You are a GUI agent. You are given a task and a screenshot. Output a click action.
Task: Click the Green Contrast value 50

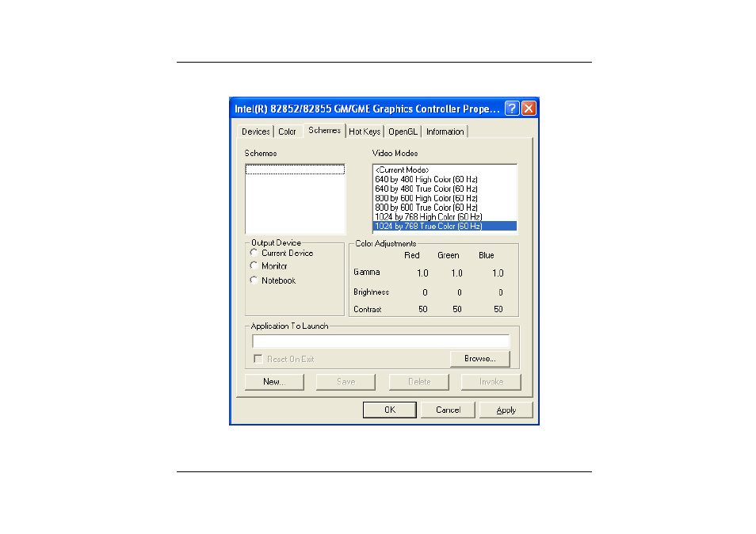[x=457, y=310]
